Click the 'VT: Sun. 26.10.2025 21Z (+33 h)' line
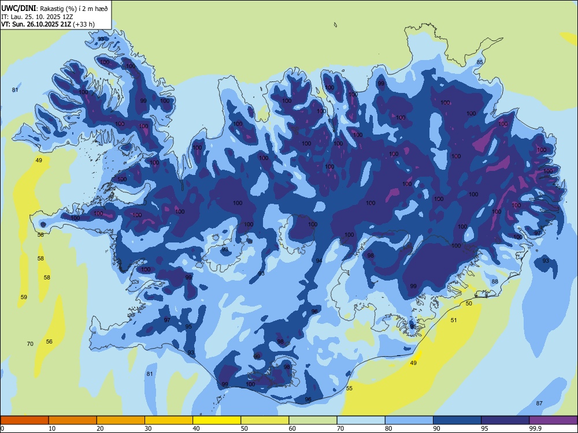Image resolution: width=578 pixels, height=433 pixels. coord(48,24)
